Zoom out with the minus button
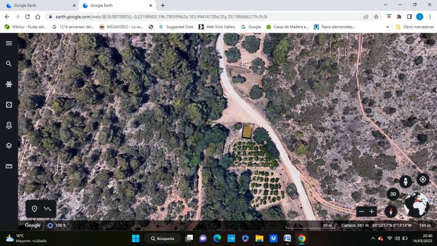 [362, 212]
